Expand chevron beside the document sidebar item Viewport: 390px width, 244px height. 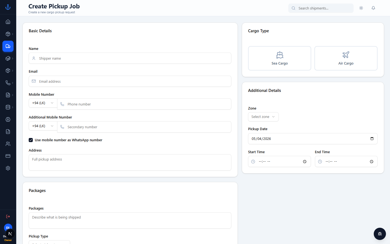[x=12, y=95]
